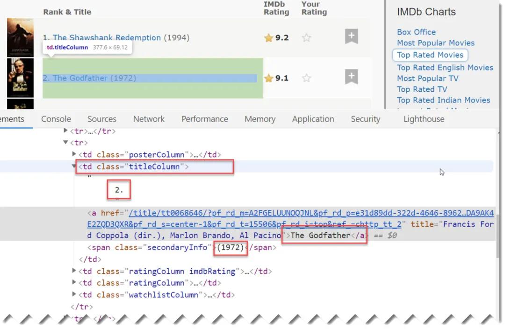
Task: Open The Shawshank Redemption title link
Action: coord(107,38)
